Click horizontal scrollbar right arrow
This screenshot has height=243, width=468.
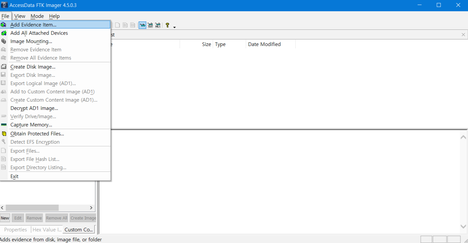pos(91,208)
